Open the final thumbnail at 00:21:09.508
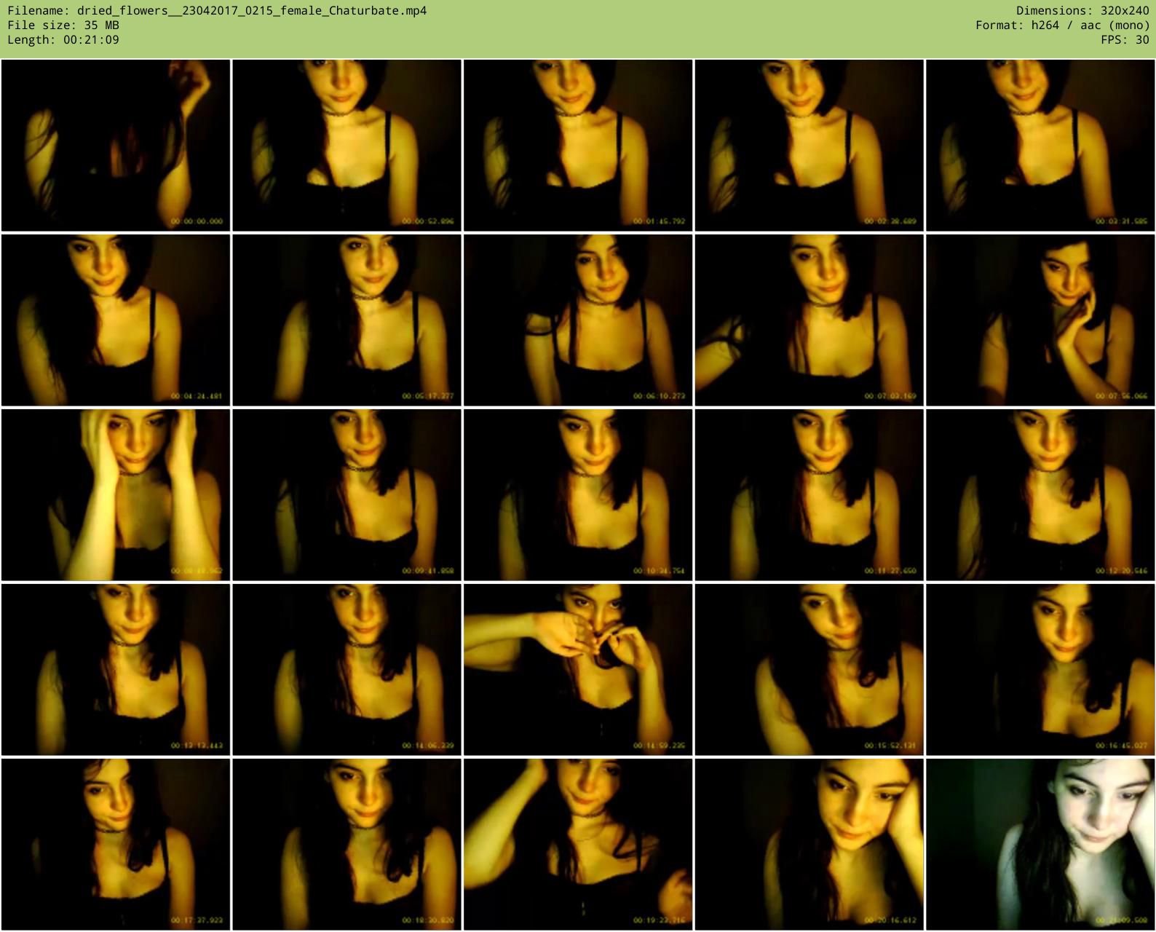Screen dimensions: 1156x932 tap(1040, 845)
